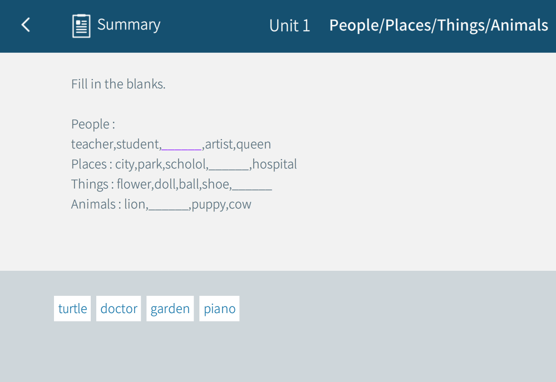Click the blank after student in People
The width and height of the screenshot is (556, 382).
click(181, 145)
